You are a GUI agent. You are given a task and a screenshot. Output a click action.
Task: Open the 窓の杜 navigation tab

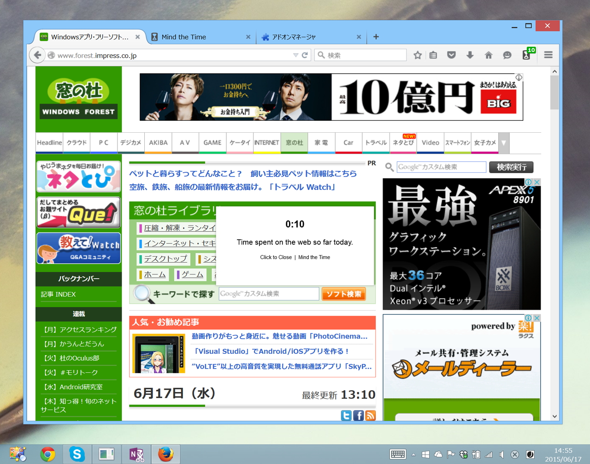pos(294,143)
